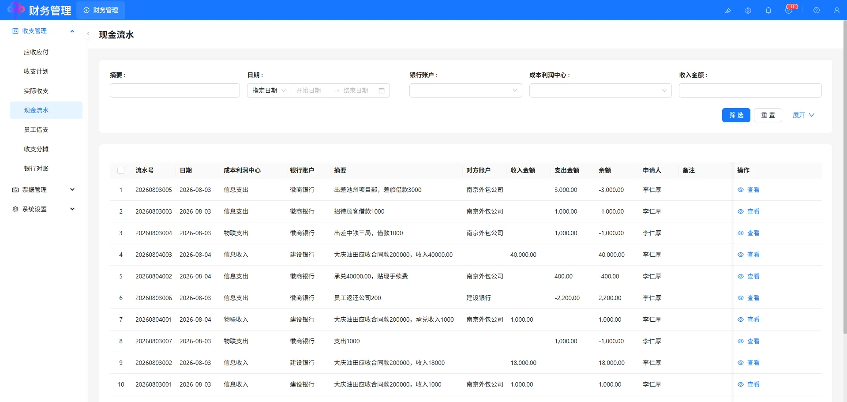Collapse sidebar with the left arrow handle
847x402 pixels.
click(x=88, y=34)
